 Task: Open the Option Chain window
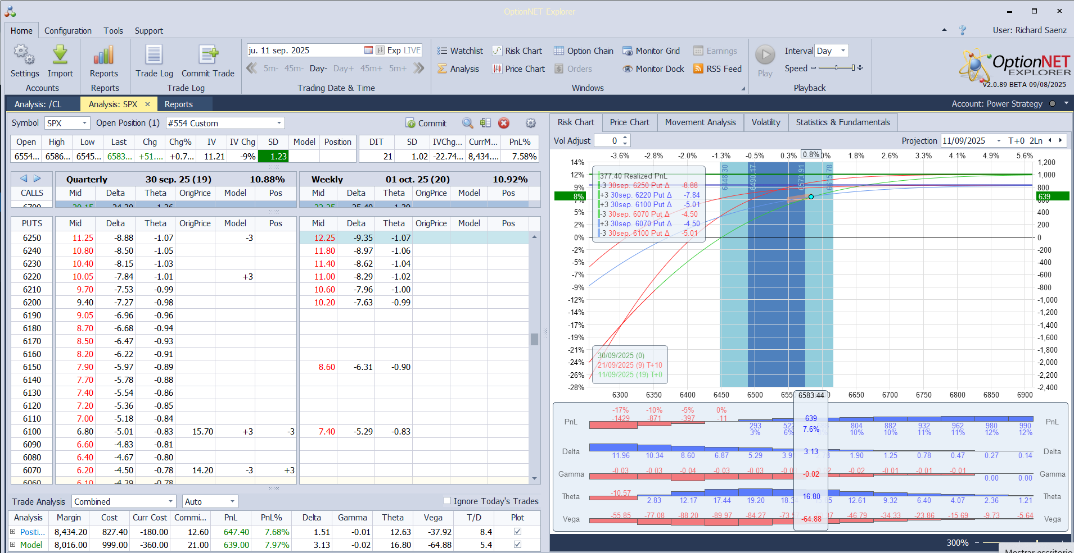tap(584, 51)
